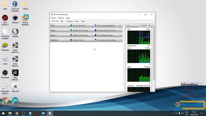Open the Exibições dropdown arrow
The height and width of the screenshot is (116, 206).
pyautogui.click(x=150, y=25)
